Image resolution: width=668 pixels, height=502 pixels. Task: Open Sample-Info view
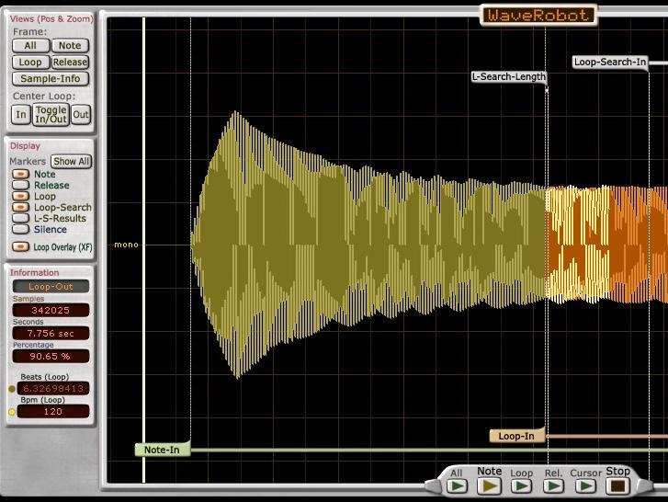51,79
